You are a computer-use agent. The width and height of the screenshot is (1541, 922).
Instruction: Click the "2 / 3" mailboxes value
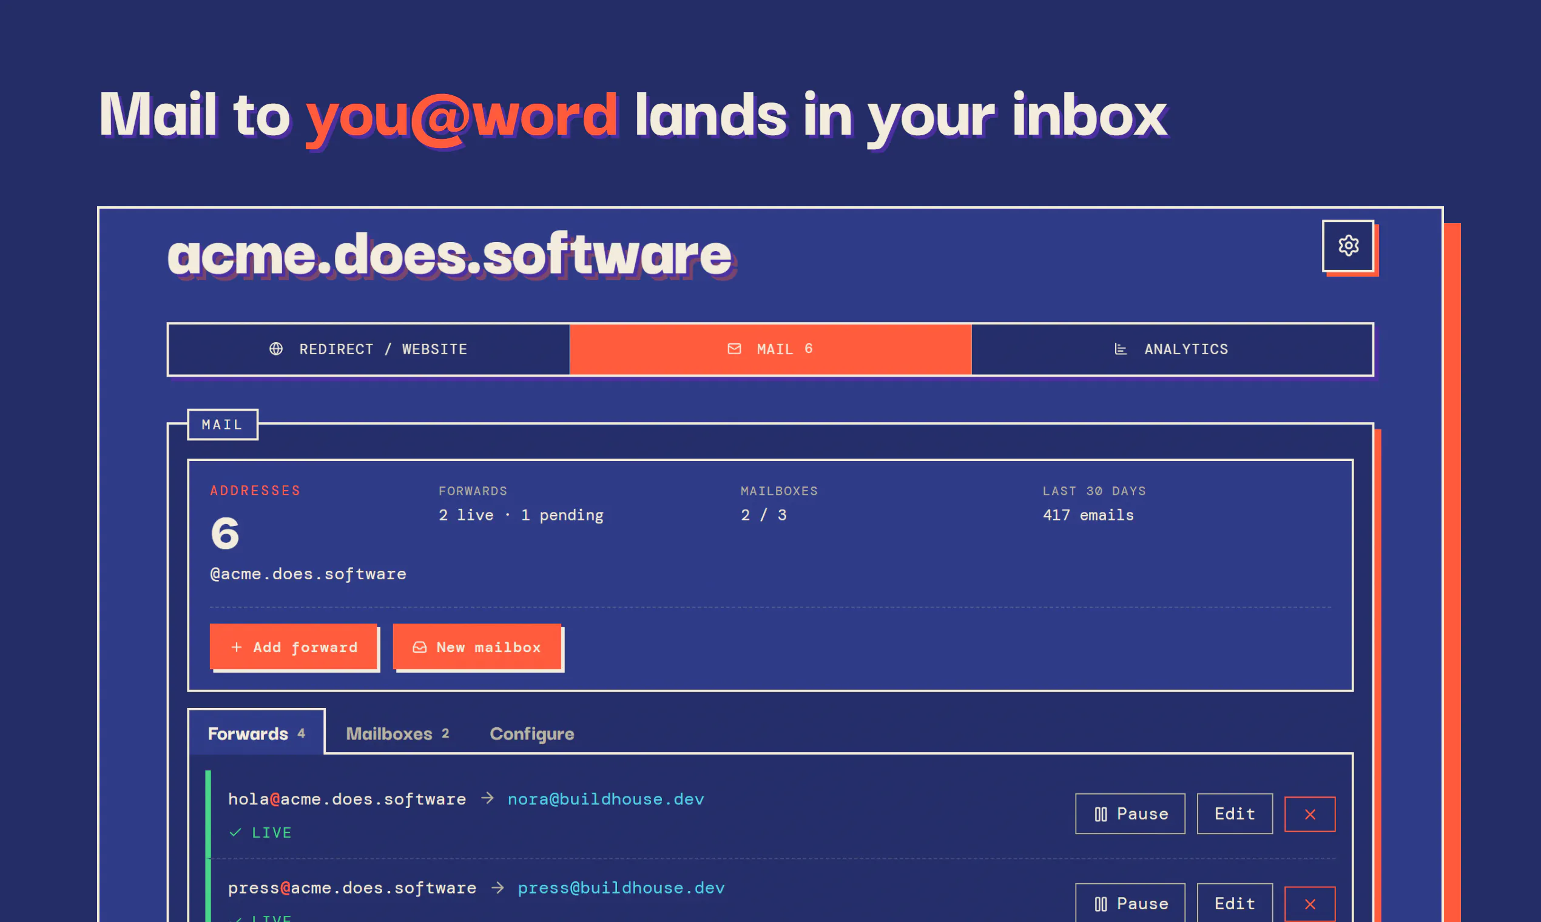[x=764, y=515]
